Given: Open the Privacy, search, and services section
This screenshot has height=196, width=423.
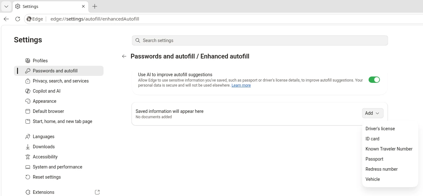Looking at the screenshot, I should tap(59, 81).
